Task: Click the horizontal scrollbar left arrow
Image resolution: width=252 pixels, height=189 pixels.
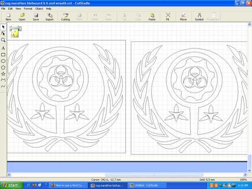Action: 9,174
